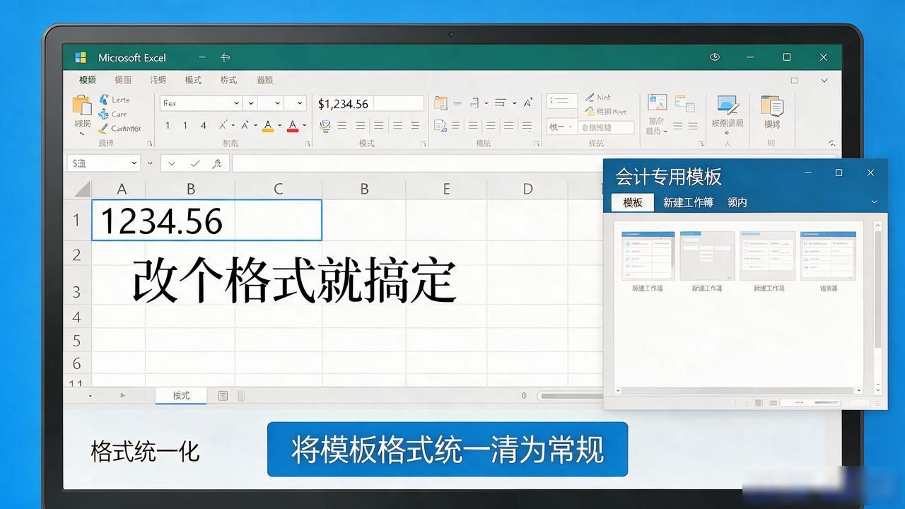Select the column E header

coord(446,189)
